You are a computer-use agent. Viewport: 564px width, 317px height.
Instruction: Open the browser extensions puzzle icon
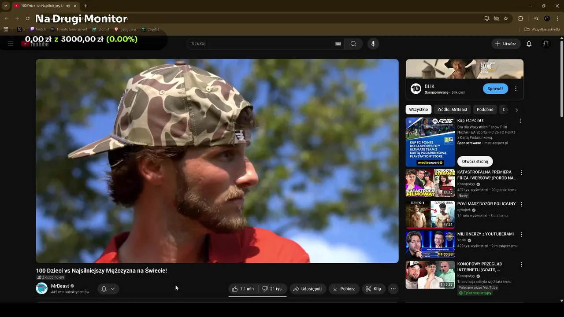click(x=521, y=18)
